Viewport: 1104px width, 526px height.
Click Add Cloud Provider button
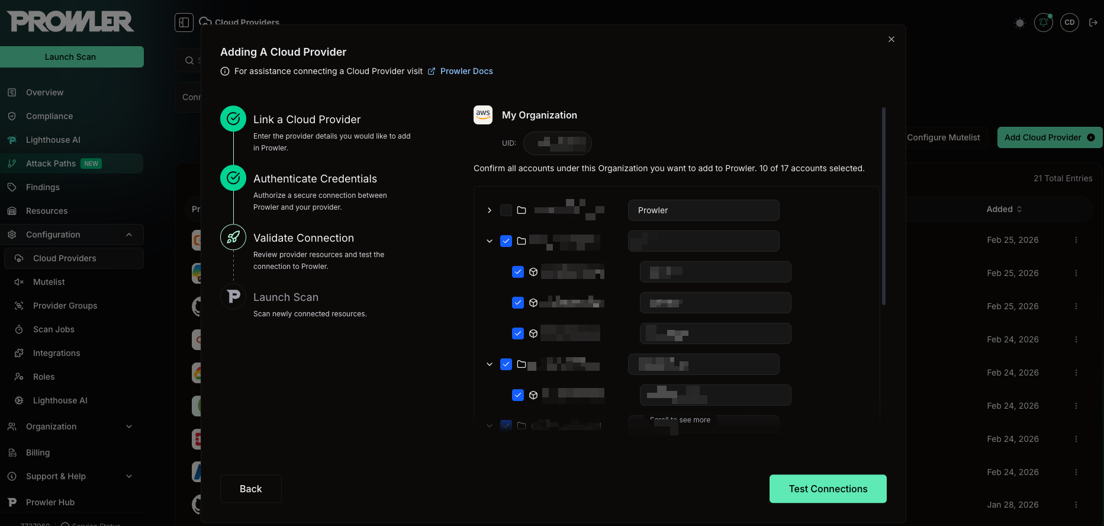[1050, 137]
